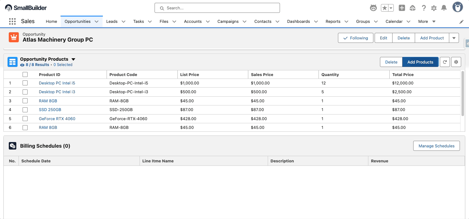
Task: Click the Help question mark icon
Action: [x=424, y=8]
